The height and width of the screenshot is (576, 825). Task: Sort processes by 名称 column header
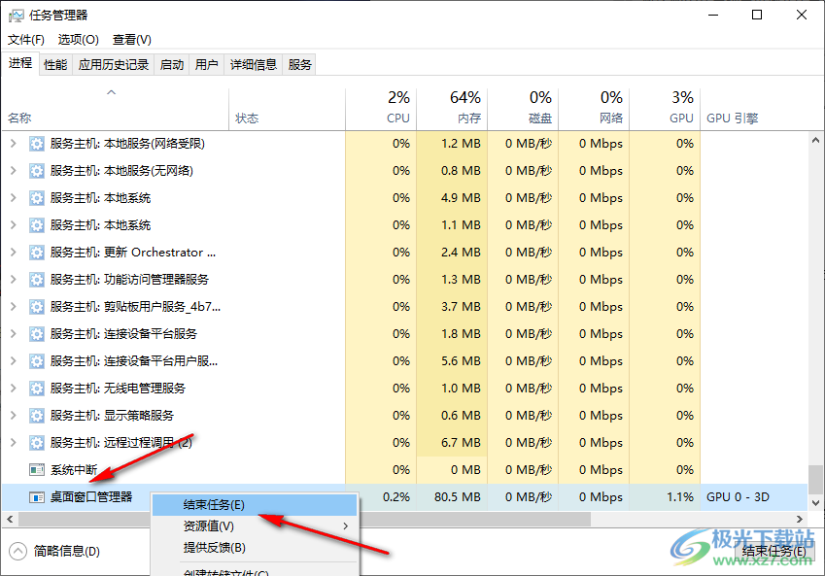point(115,109)
